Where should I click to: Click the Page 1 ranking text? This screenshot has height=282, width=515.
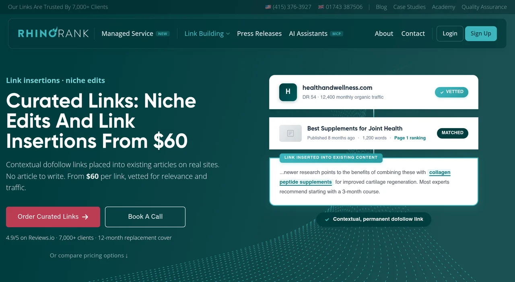click(x=410, y=138)
